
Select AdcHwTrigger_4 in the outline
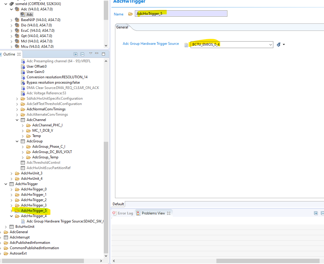[x=34, y=216]
